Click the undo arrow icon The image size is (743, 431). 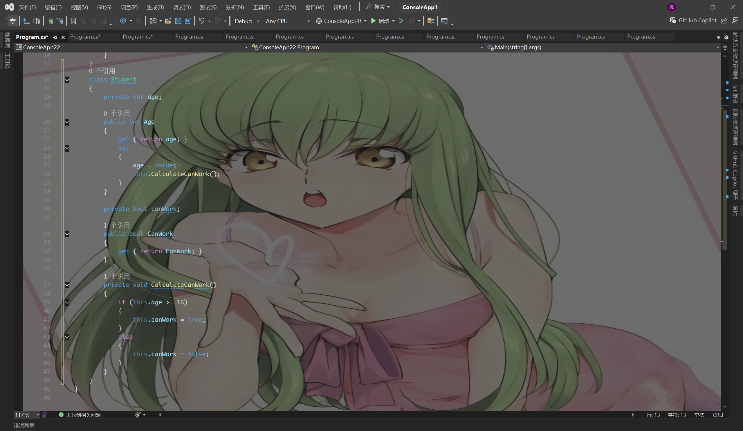pyautogui.click(x=202, y=21)
